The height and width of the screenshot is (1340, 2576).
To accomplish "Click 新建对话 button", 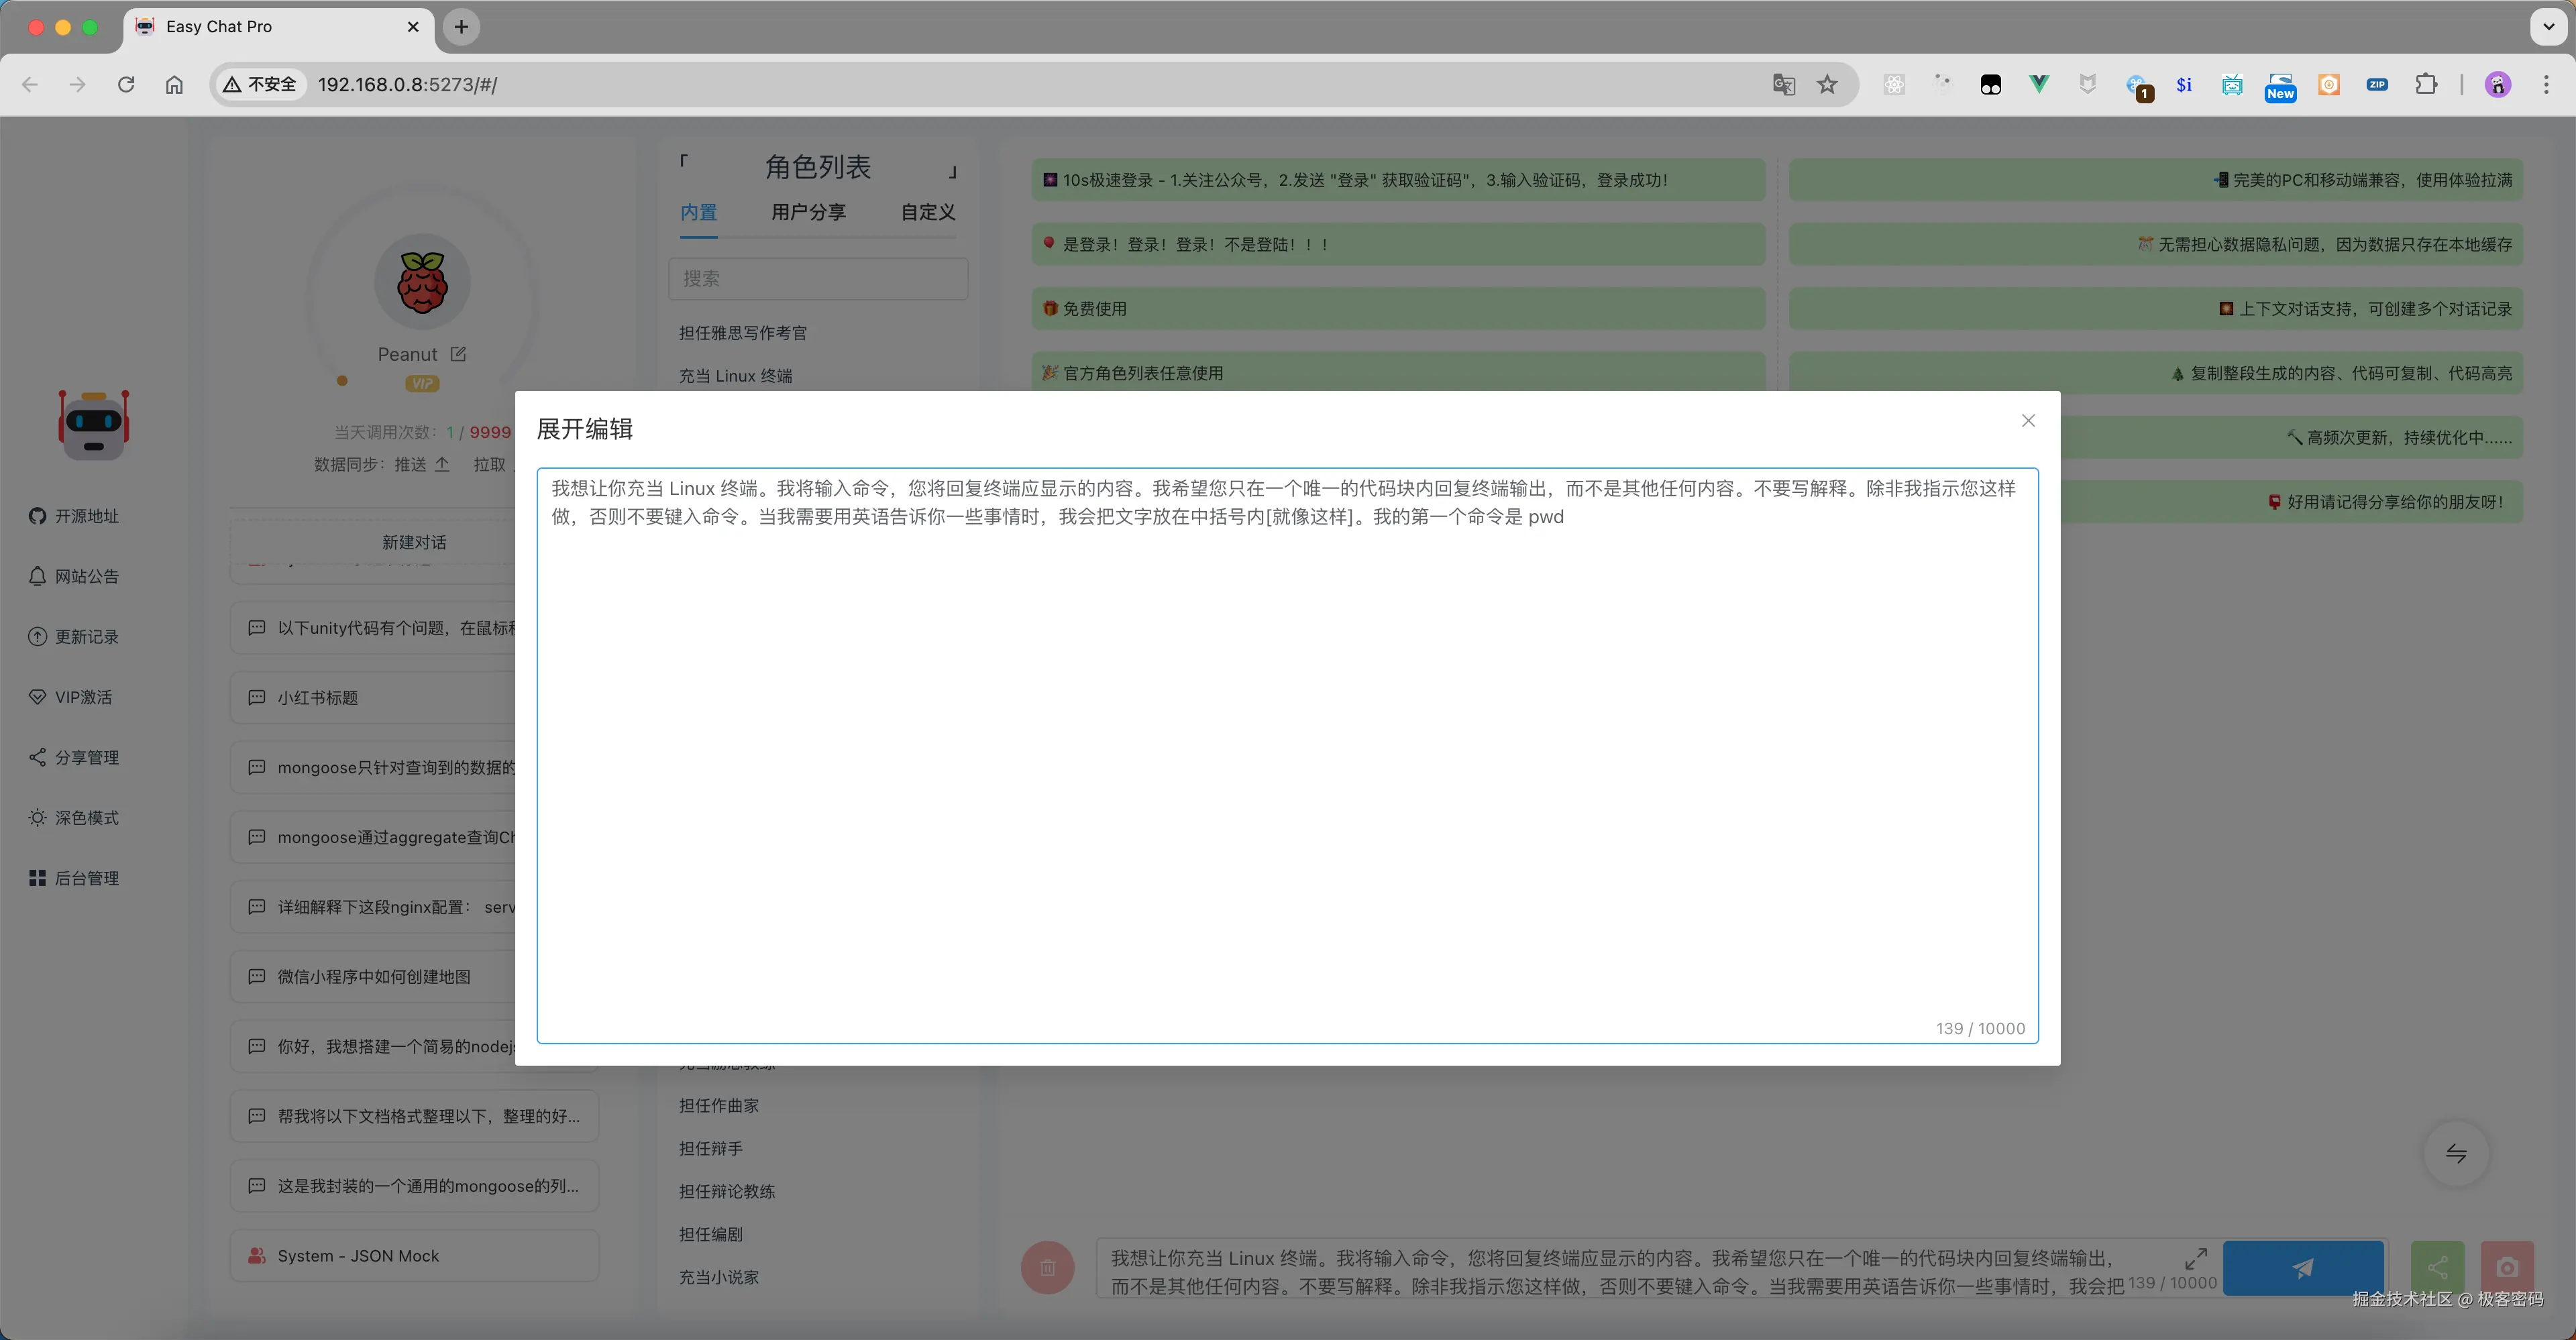I will 414,542.
